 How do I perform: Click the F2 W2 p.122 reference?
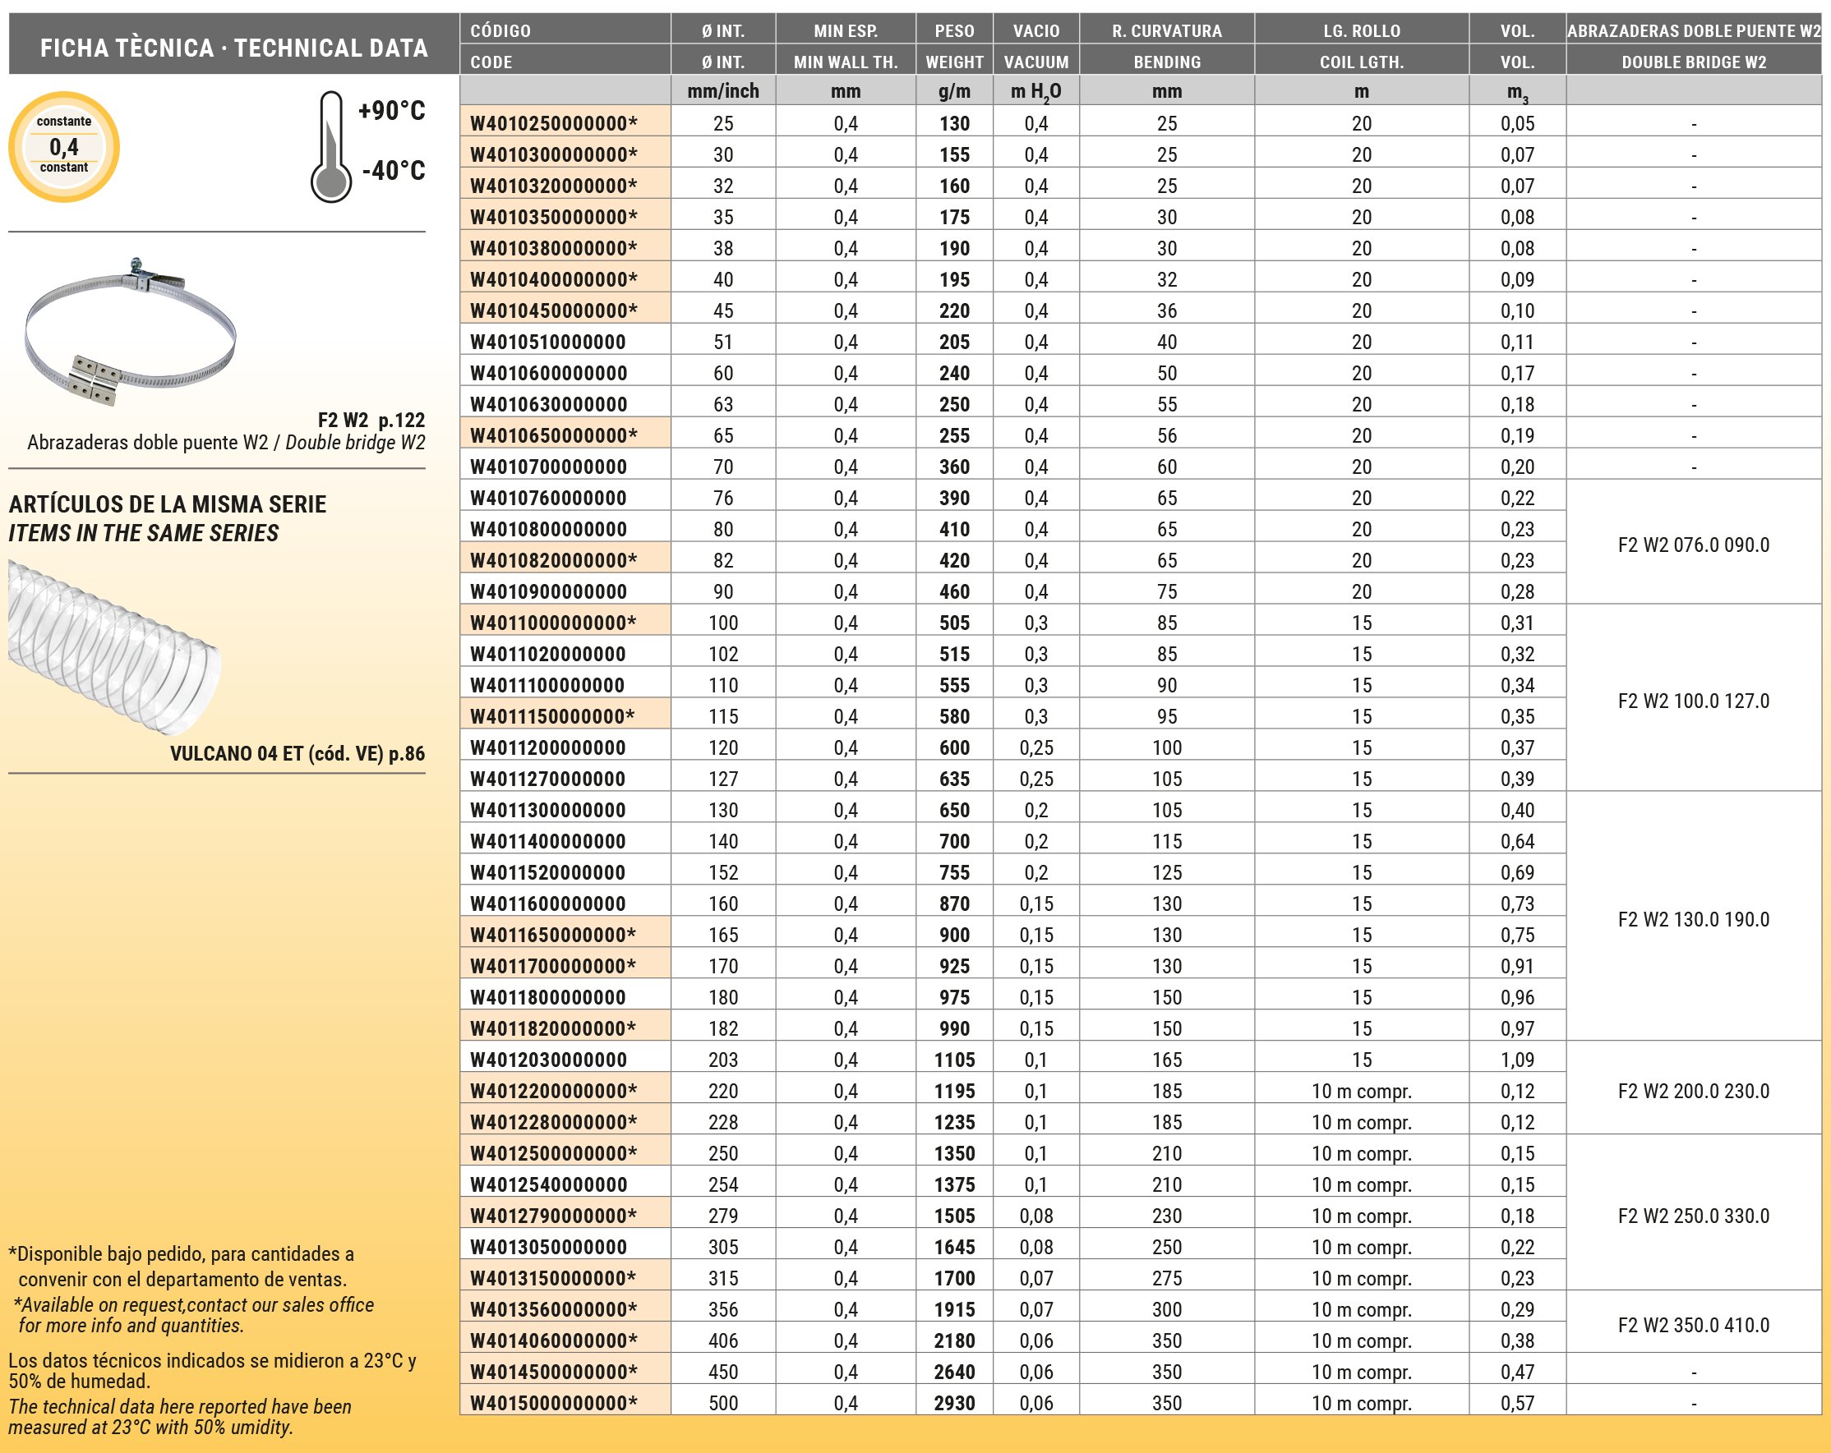click(x=371, y=420)
